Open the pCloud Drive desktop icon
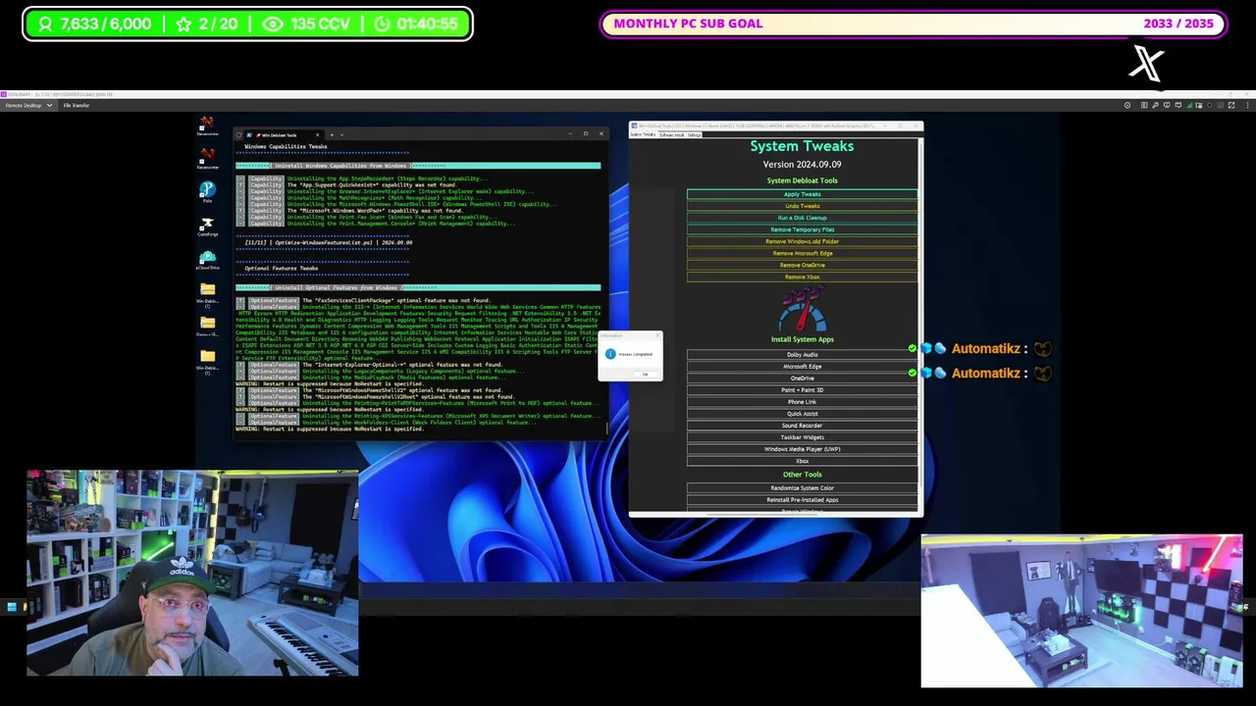Viewport: 1256px width, 706px height. 206,260
